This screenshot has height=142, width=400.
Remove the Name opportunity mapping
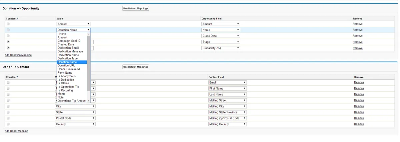coord(358,30)
